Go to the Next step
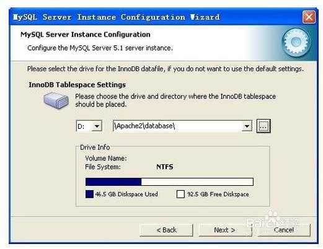 (x=225, y=230)
